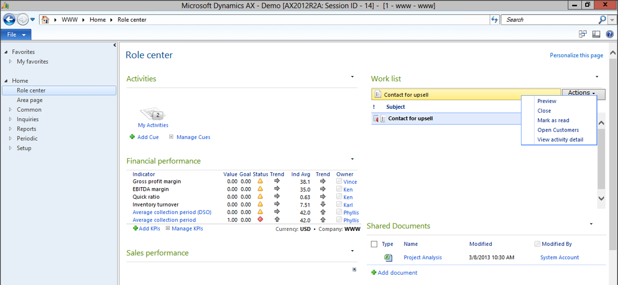The height and width of the screenshot is (285, 618).
Task: Click the Personalize this page link
Action: [576, 56]
